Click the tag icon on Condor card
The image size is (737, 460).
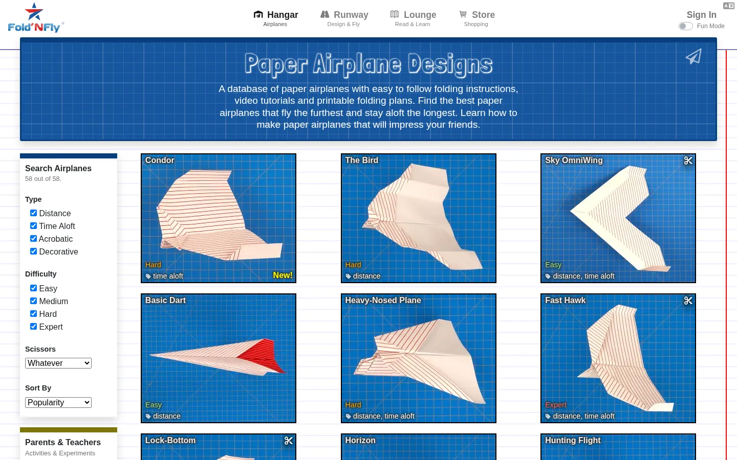click(148, 277)
